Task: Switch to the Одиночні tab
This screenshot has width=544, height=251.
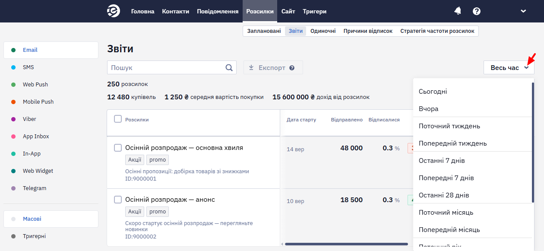Action: coord(323,31)
